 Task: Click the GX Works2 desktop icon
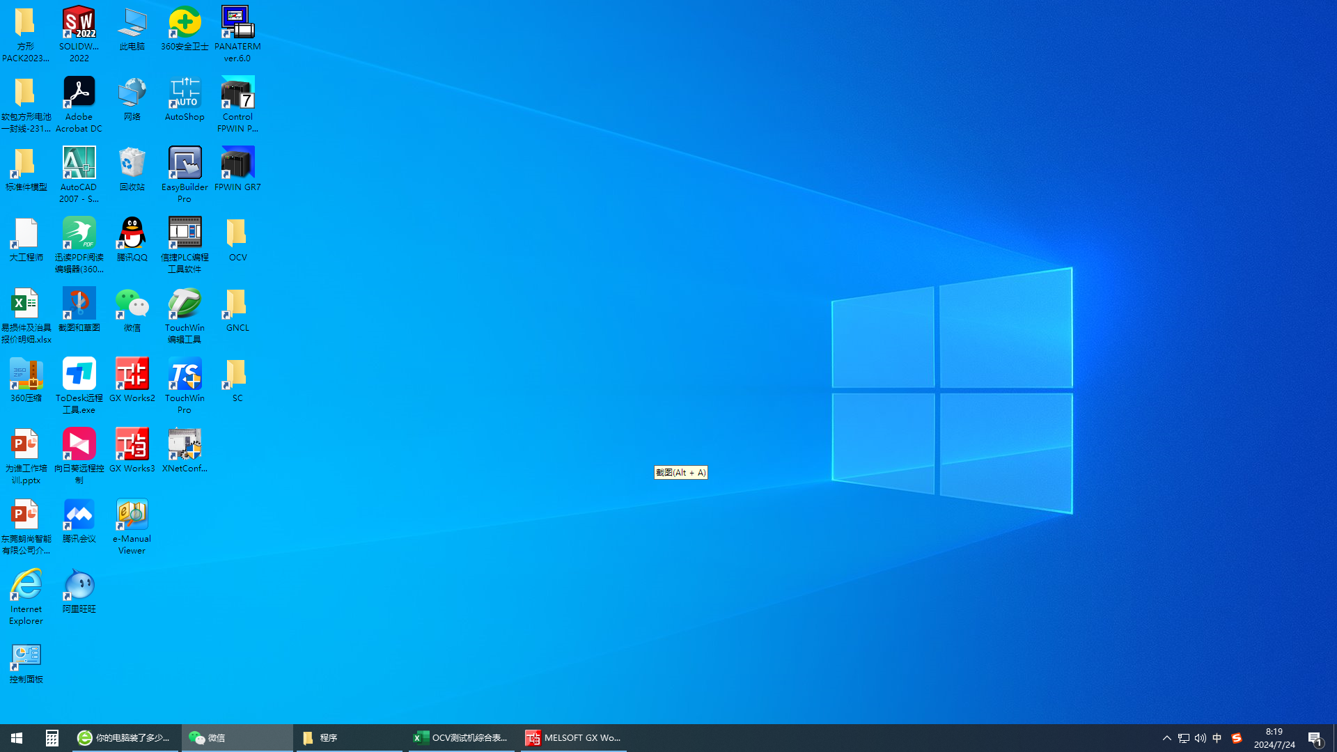click(132, 375)
